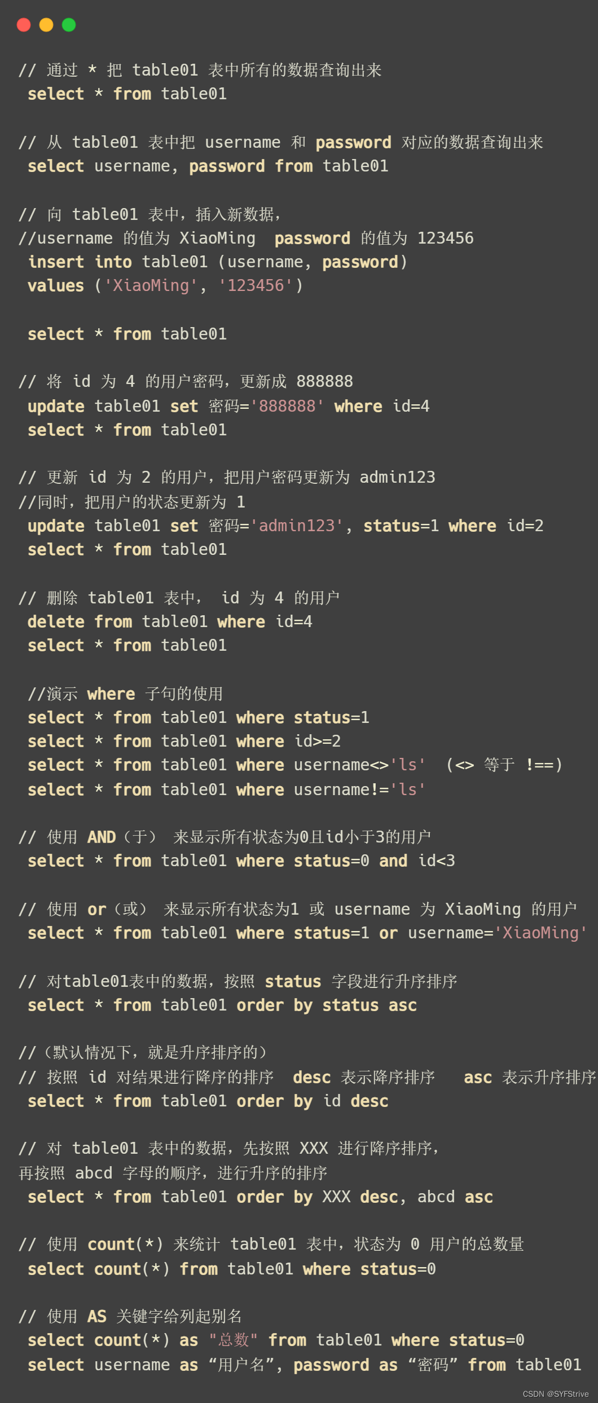This screenshot has width=598, height=1403.
Task: Click the 'order by XXX desc, abcd asc' line
Action: point(260,1197)
